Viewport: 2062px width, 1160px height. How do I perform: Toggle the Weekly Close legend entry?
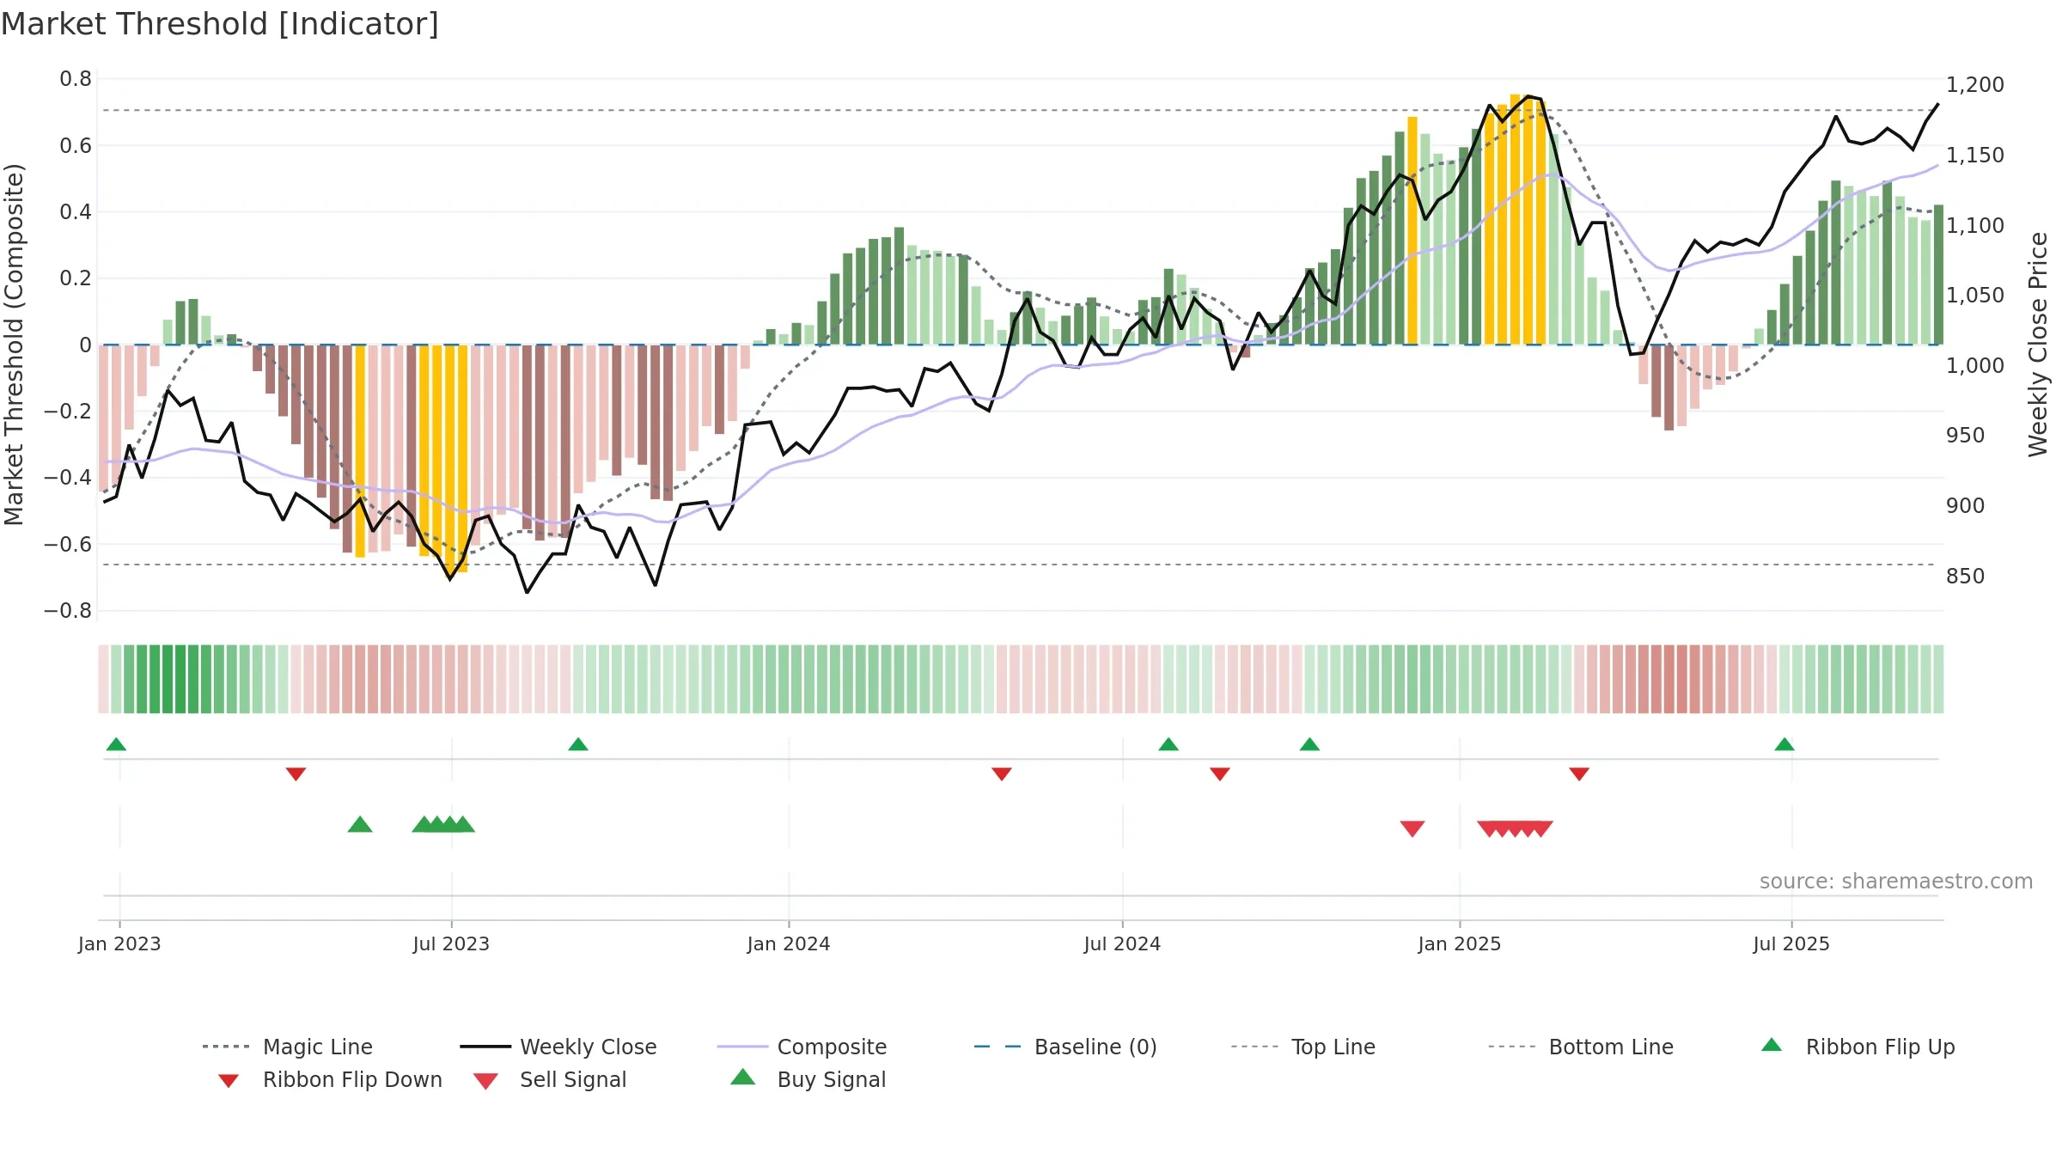(558, 1047)
